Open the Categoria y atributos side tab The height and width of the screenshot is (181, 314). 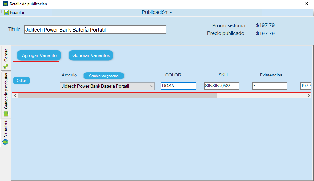tap(6, 95)
